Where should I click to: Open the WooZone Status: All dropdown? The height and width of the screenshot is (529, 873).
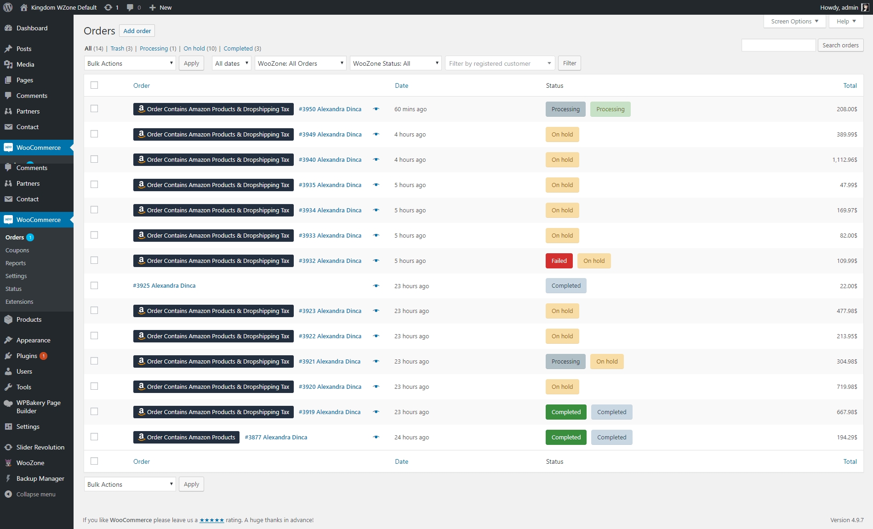[396, 63]
